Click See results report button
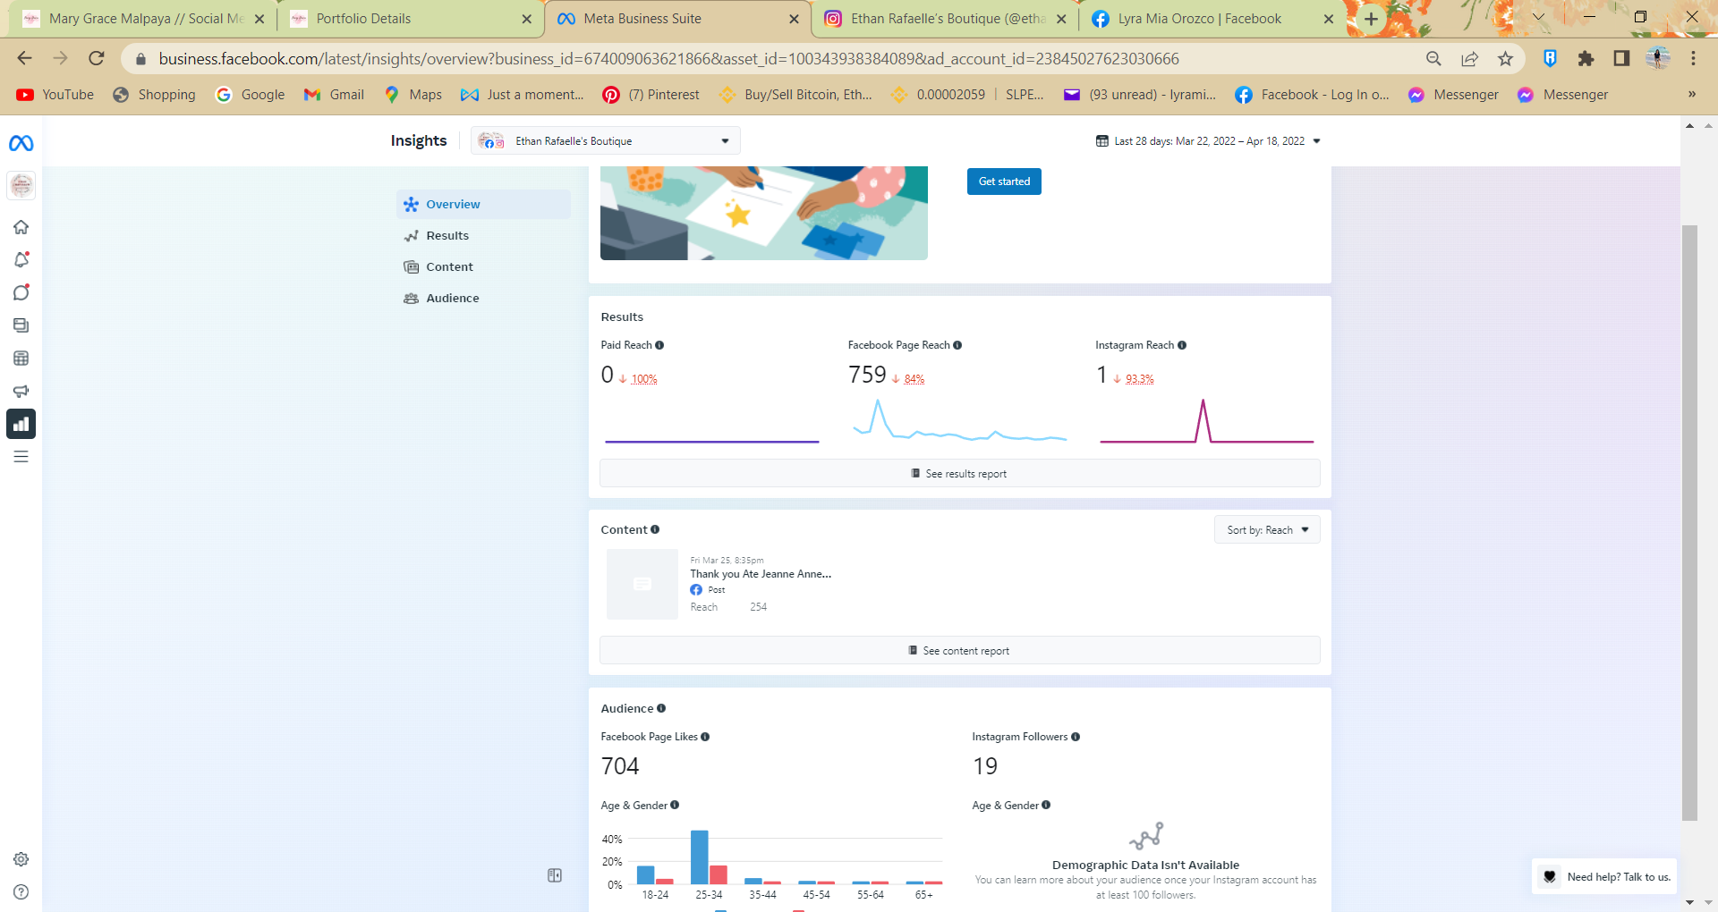 (x=959, y=474)
